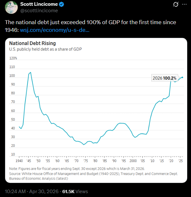Open the Grok slash-circle icon
The width and height of the screenshot is (191, 197).
[176, 5]
